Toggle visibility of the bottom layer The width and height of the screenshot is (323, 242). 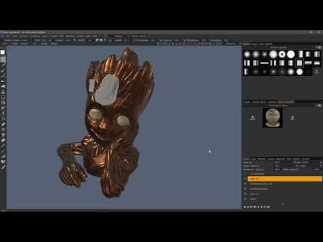click(x=245, y=199)
